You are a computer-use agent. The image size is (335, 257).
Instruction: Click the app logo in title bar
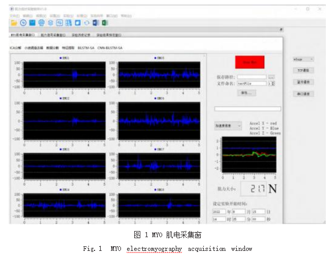[12, 9]
